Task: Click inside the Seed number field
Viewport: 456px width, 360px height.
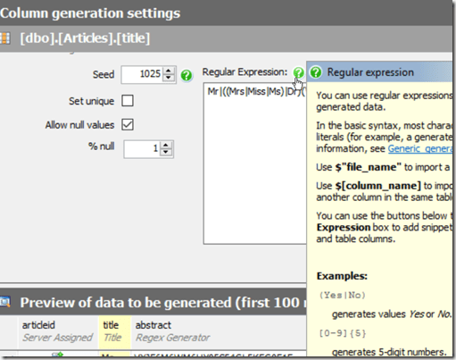Action: coord(143,74)
